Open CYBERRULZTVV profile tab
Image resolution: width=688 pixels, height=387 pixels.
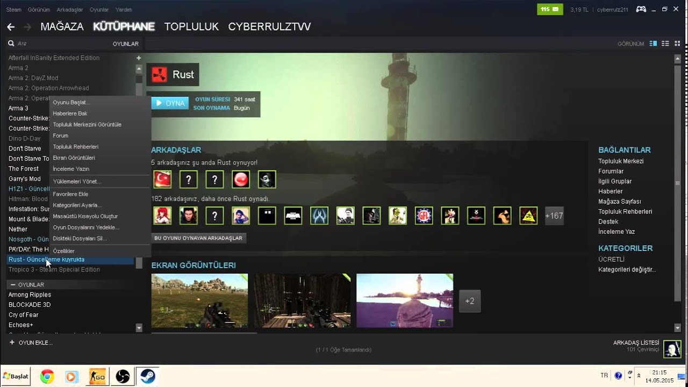(269, 26)
